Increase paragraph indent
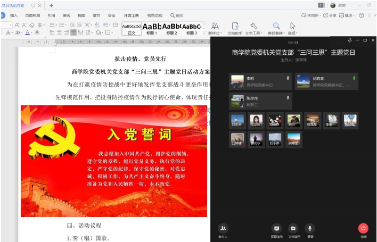This screenshot has width=377, height=242. point(79,25)
